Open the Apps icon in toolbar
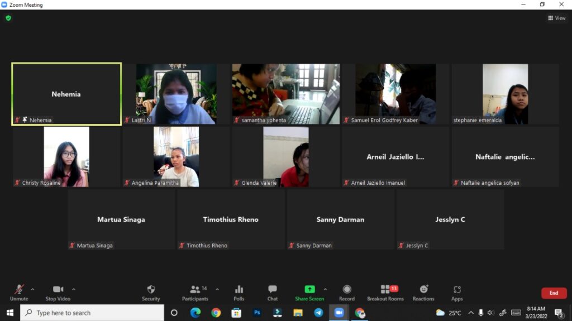The height and width of the screenshot is (321, 572). pos(457,290)
